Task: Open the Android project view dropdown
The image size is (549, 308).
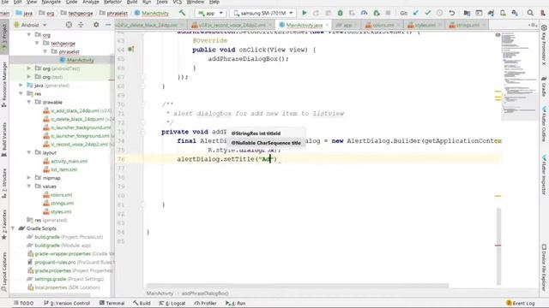Action: [x=30, y=25]
